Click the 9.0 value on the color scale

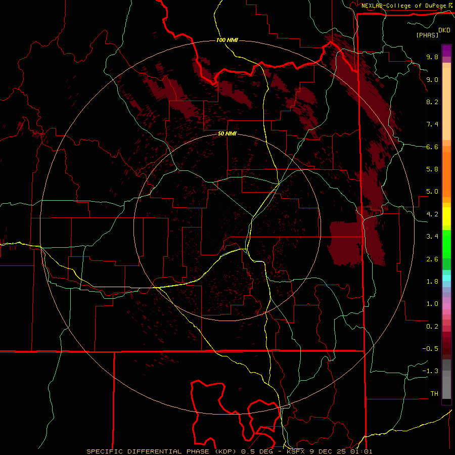click(x=432, y=79)
